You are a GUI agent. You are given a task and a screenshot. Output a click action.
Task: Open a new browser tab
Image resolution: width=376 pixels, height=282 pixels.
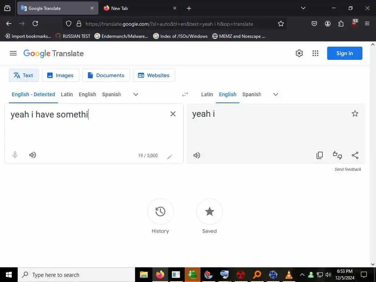(x=189, y=8)
